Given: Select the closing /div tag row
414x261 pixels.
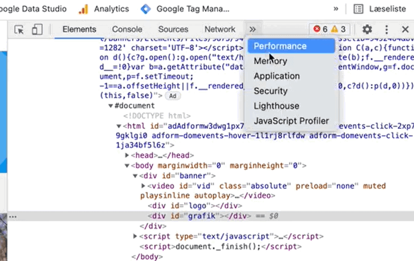Looking at the screenshot, I should [153, 226].
